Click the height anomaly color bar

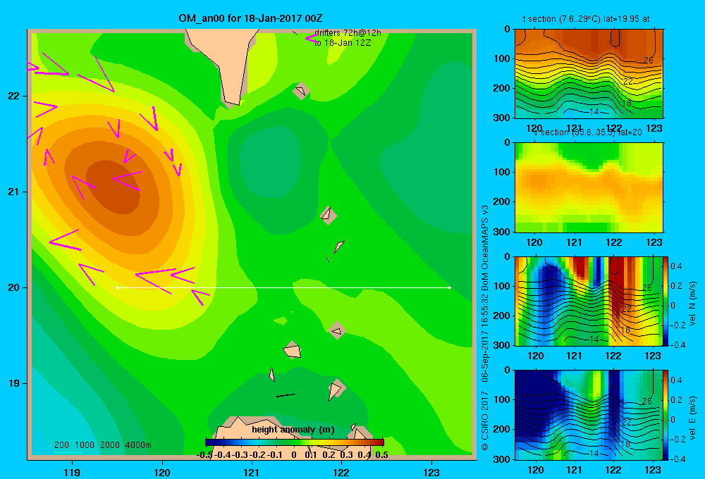point(295,442)
